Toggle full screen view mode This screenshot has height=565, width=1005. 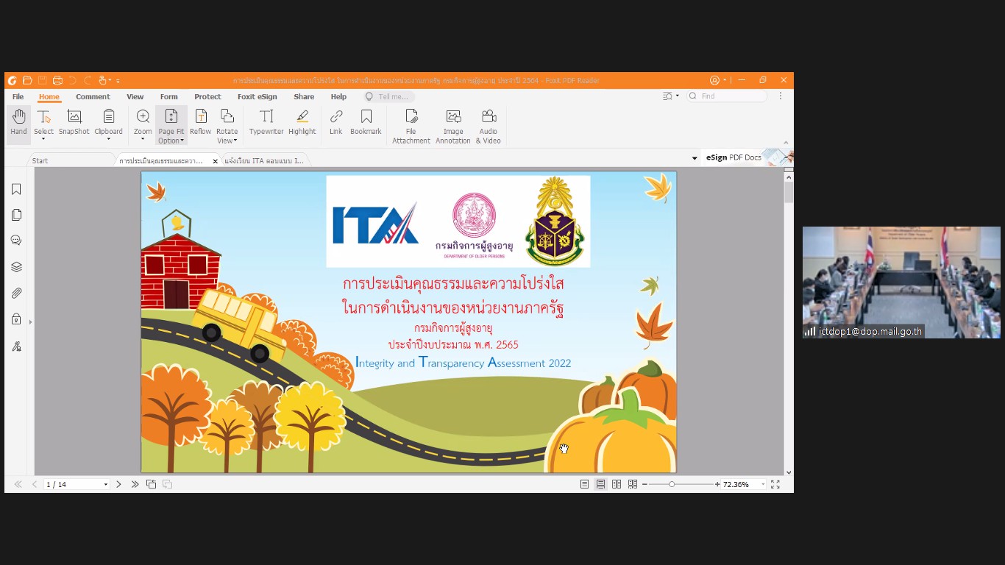pyautogui.click(x=775, y=484)
